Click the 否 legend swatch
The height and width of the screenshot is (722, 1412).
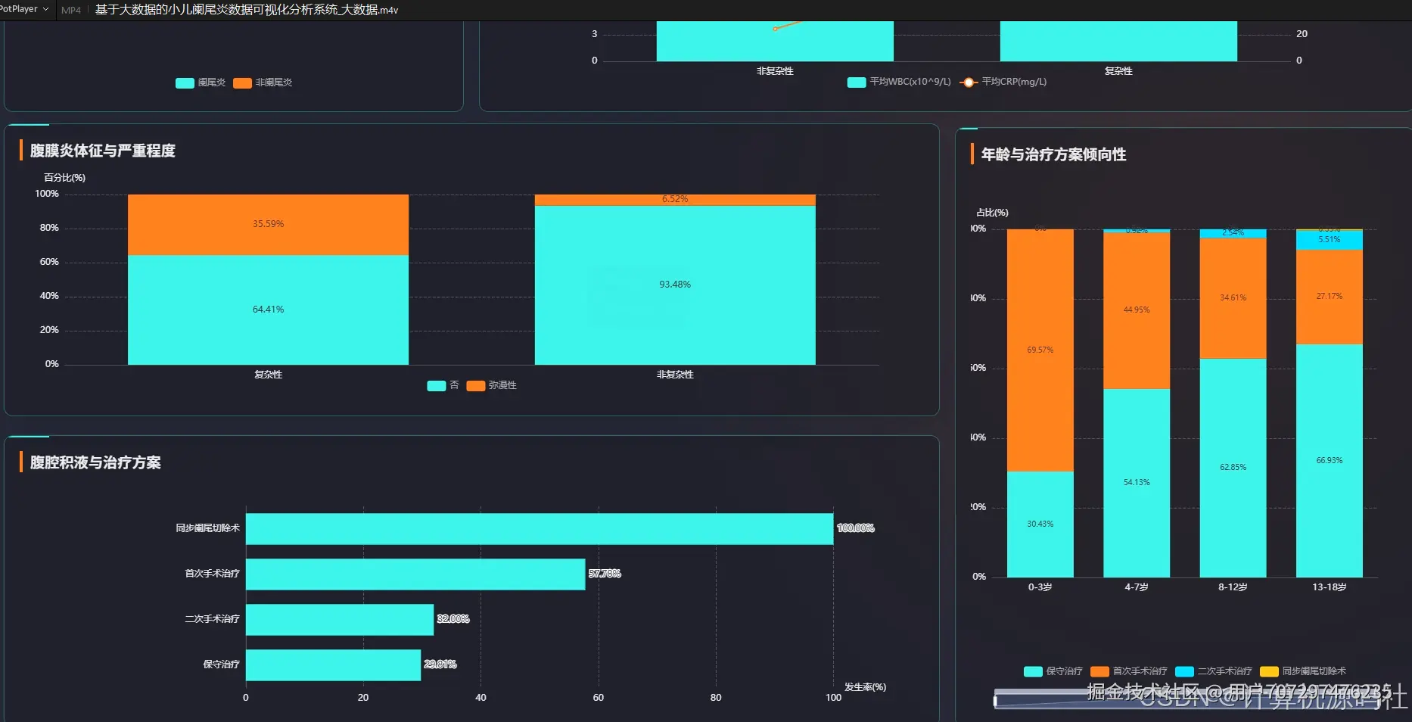[x=437, y=385]
